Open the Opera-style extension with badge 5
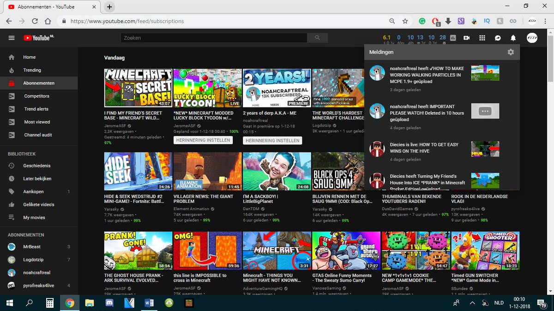 coord(435,21)
